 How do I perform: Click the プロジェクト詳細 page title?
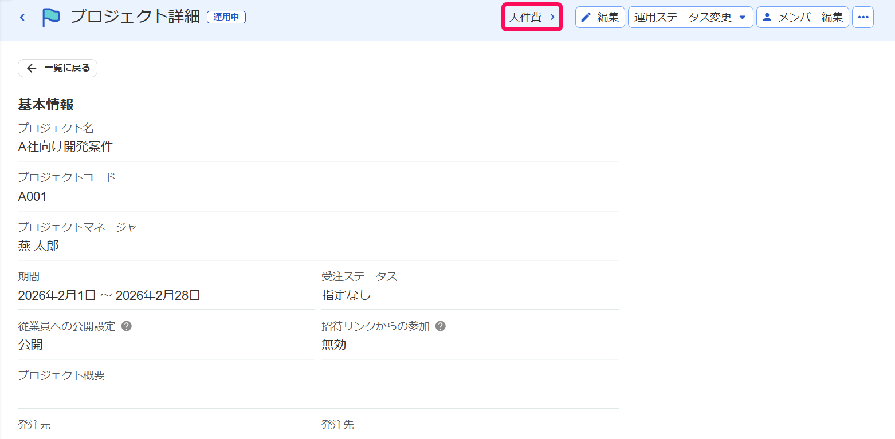(x=135, y=17)
